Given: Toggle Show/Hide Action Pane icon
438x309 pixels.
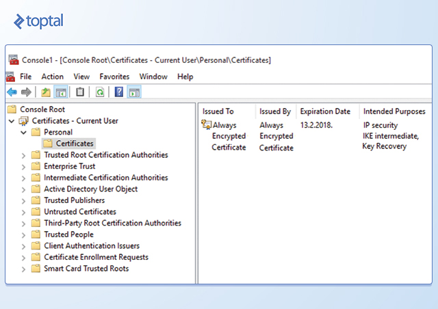Looking at the screenshot, I should 134,92.
